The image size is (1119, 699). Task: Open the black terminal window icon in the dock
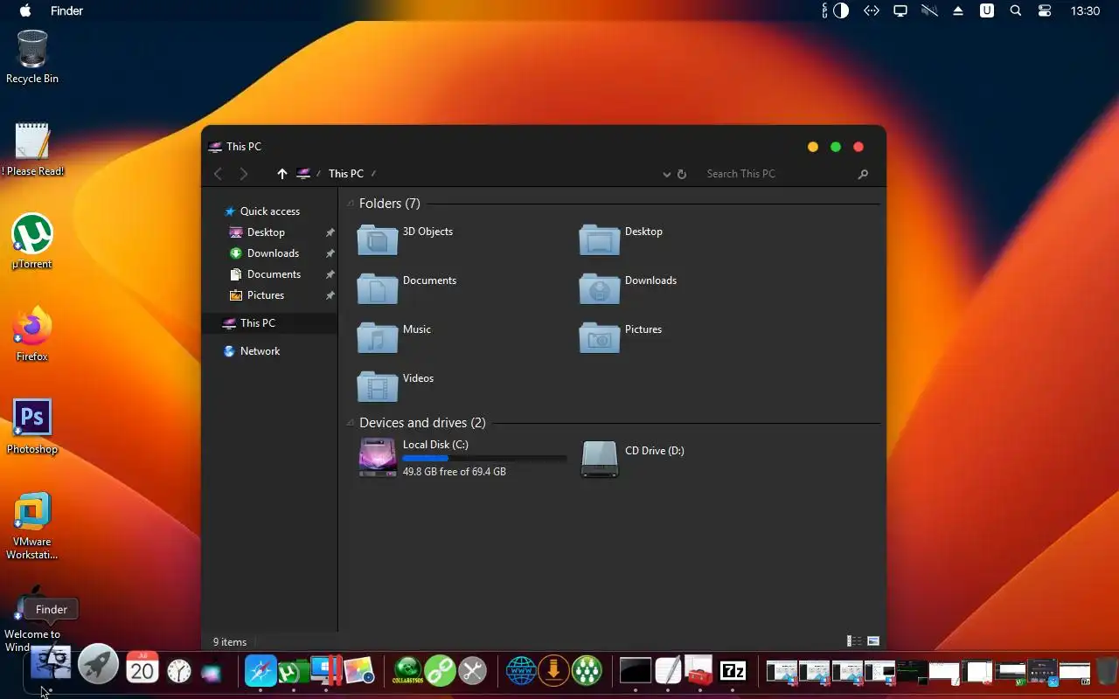tap(636, 671)
